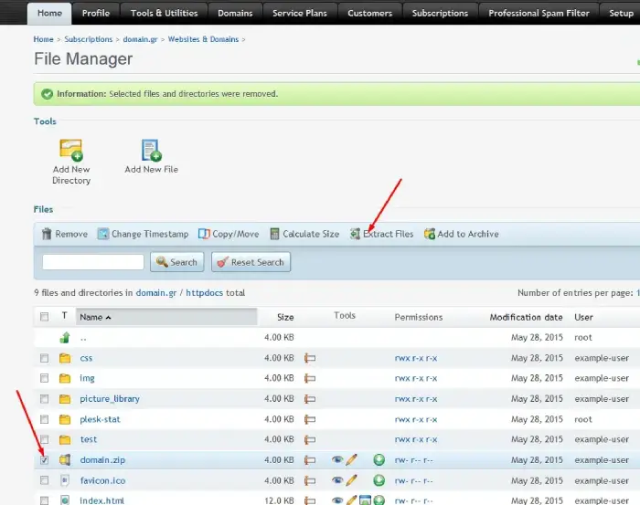640x505 pixels.
Task: Toggle the select-all checkbox in table header
Action: point(44,317)
